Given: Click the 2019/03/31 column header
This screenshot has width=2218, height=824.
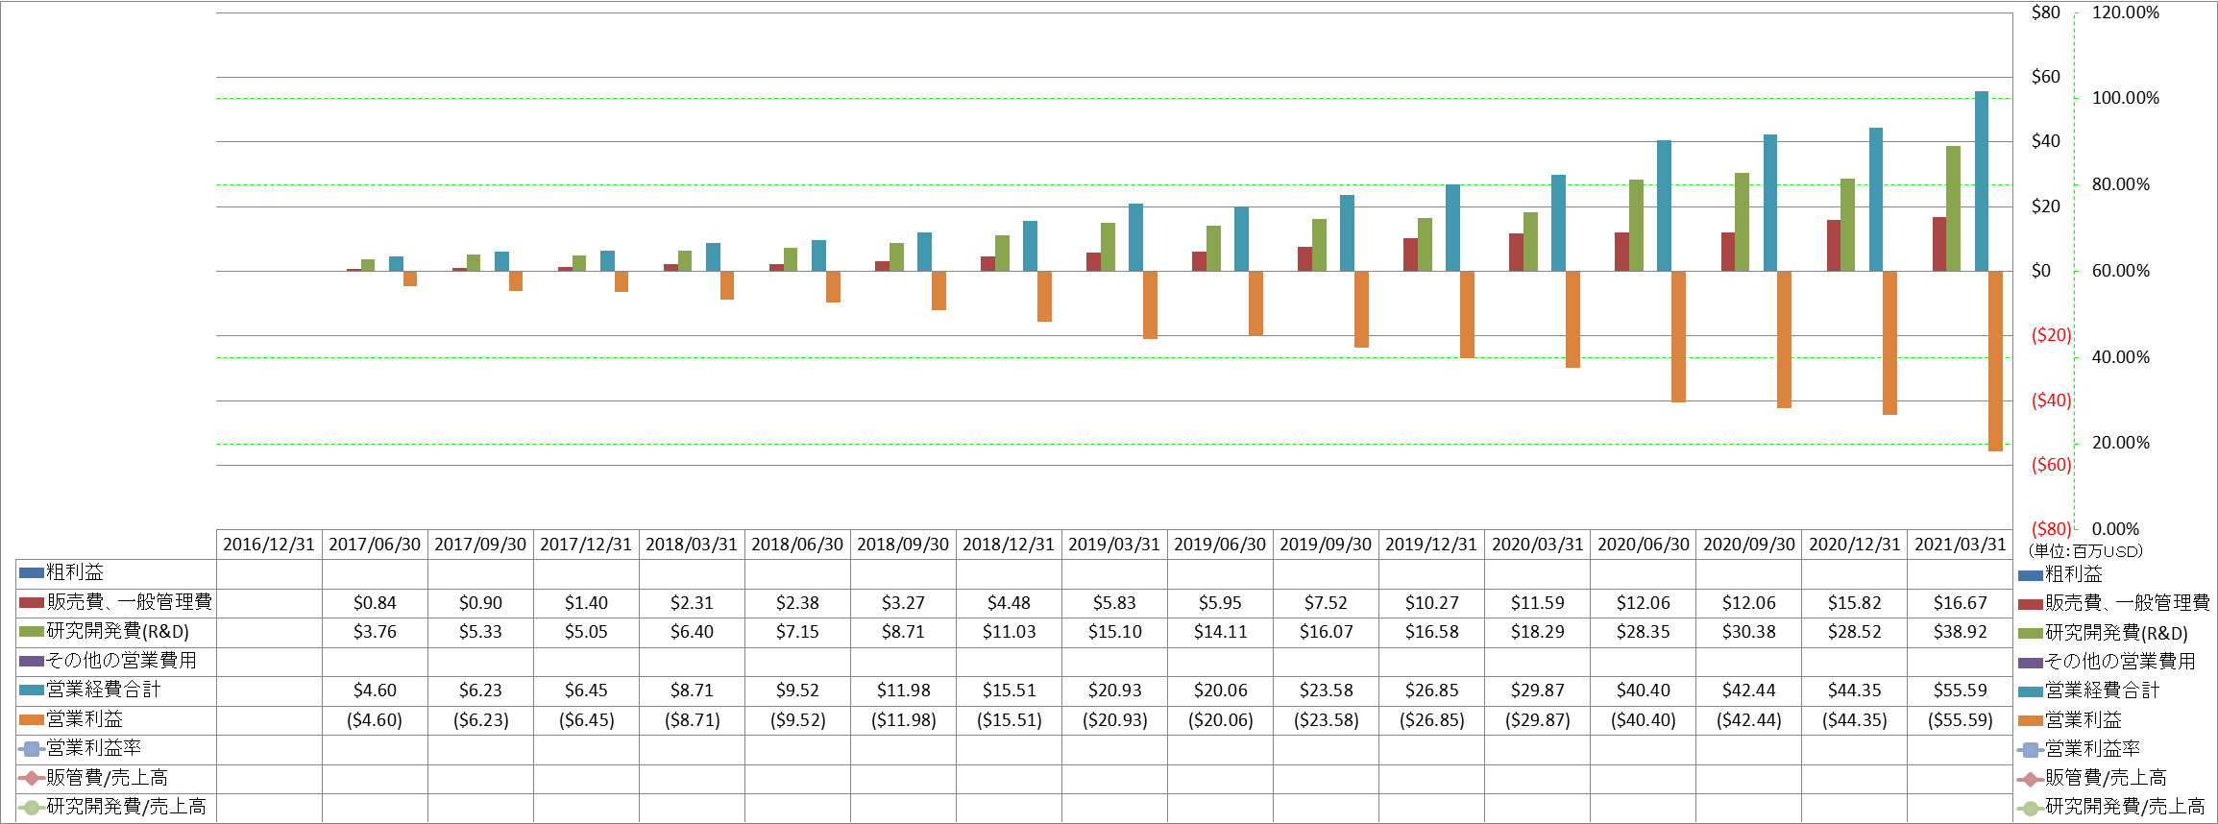Looking at the screenshot, I should pos(1114,545).
